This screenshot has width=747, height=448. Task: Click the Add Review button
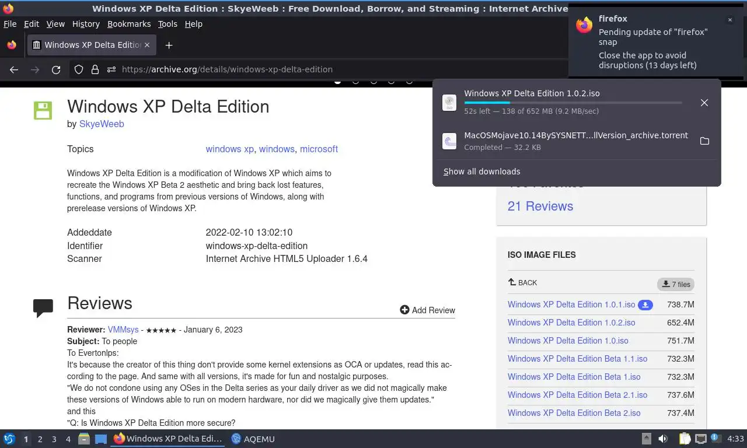tap(427, 310)
